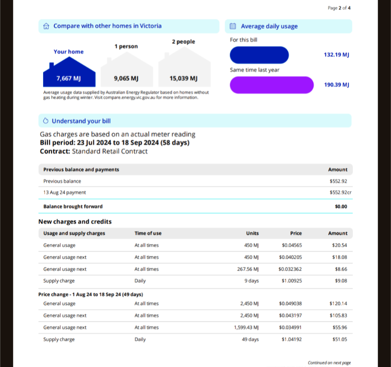Select the grey 1 person house graphic

126,73
